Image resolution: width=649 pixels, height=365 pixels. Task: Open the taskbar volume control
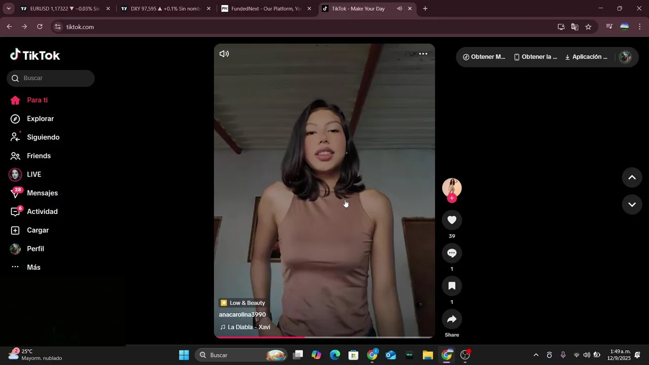click(587, 355)
